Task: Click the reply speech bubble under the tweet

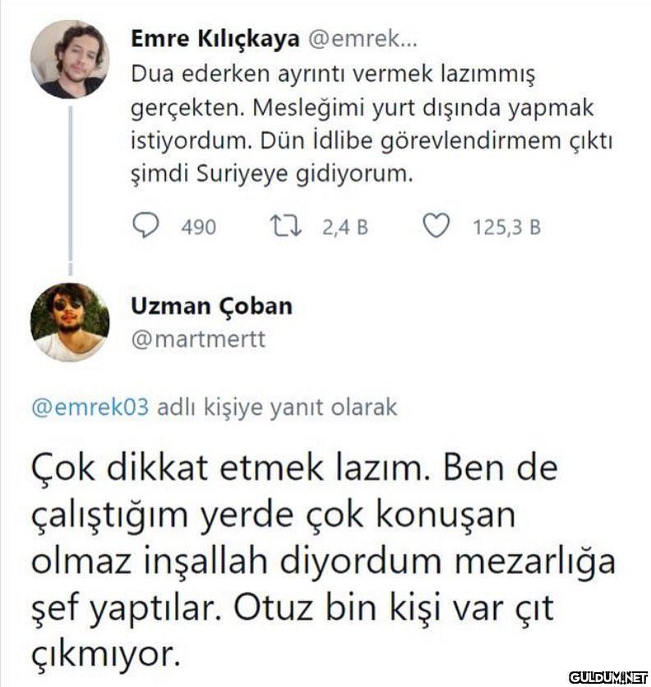Action: click(146, 224)
